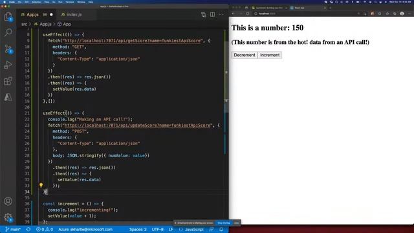Open the updateScore localhost URL link
This screenshot has width=414, height=233.
(137, 125)
